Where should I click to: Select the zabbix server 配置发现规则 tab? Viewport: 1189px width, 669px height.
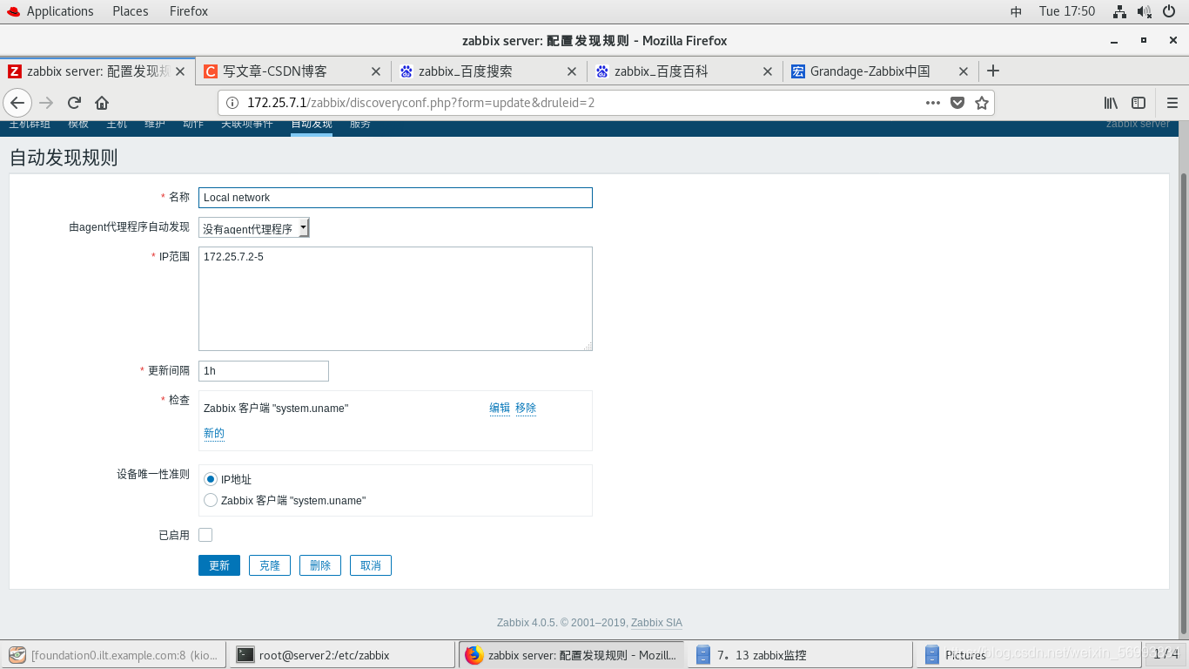coord(97,71)
